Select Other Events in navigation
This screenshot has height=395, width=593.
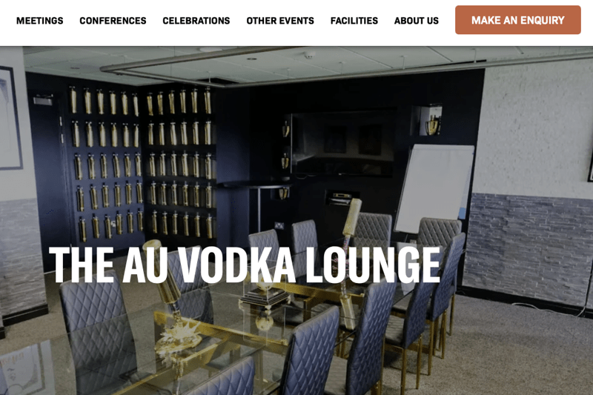pyautogui.click(x=280, y=21)
